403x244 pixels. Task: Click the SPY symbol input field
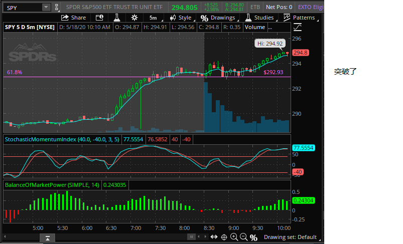23,8
